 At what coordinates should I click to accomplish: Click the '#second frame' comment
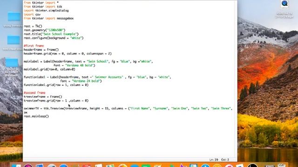point(34,93)
